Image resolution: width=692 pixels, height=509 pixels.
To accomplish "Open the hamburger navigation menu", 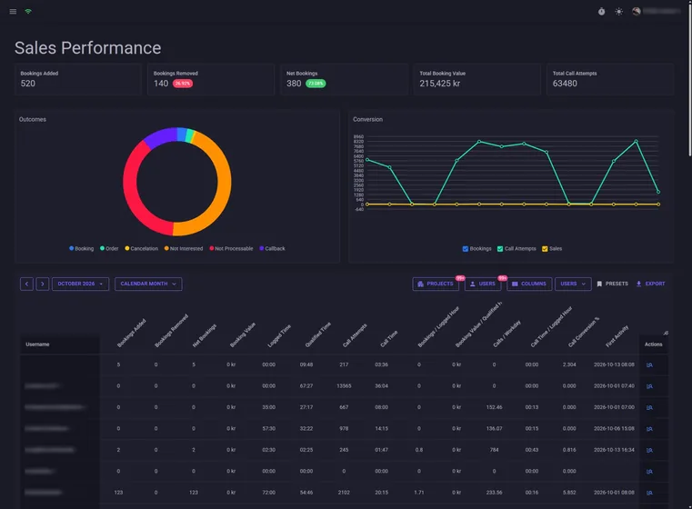I will [x=13, y=12].
